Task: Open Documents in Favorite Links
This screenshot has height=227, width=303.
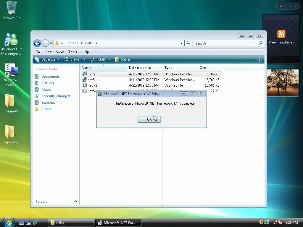Action: [x=50, y=77]
